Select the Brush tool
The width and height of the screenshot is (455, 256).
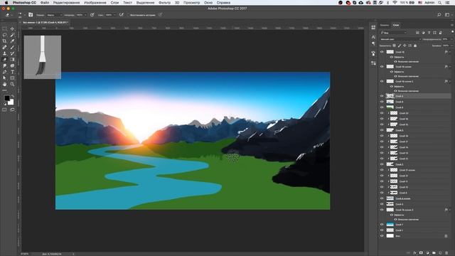tap(12, 47)
